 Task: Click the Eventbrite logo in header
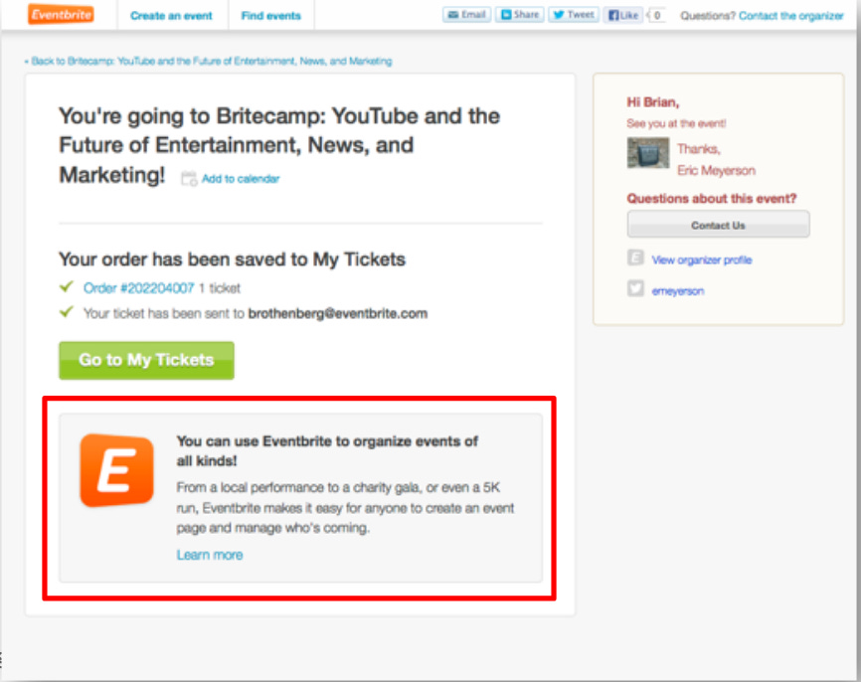pyautogui.click(x=61, y=14)
